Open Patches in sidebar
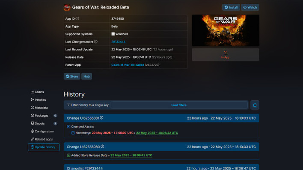The image size is (303, 170). tap(38, 100)
